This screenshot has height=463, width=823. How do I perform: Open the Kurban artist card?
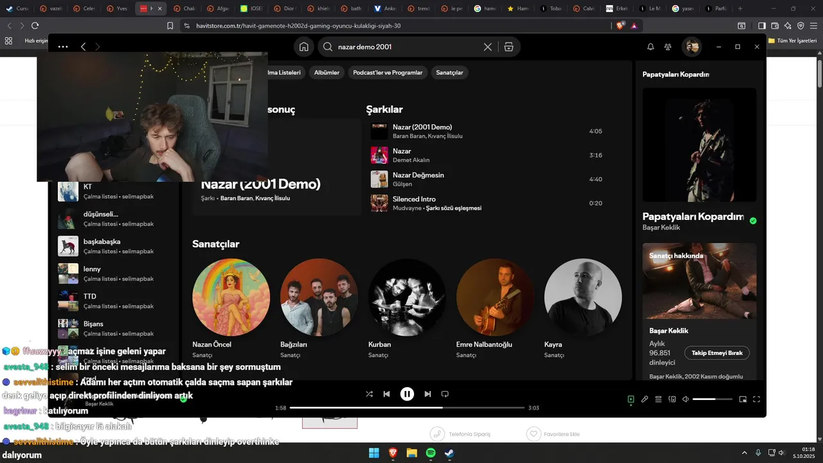(407, 309)
